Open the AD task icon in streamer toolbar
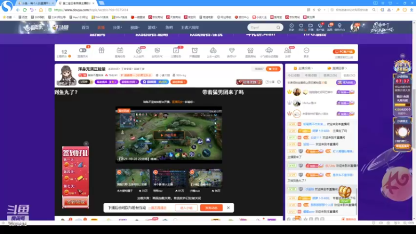This screenshot has width=416, height=234. point(120,50)
